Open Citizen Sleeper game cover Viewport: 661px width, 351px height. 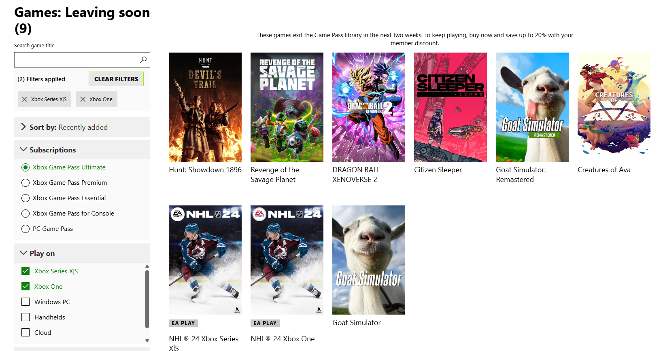click(x=451, y=107)
